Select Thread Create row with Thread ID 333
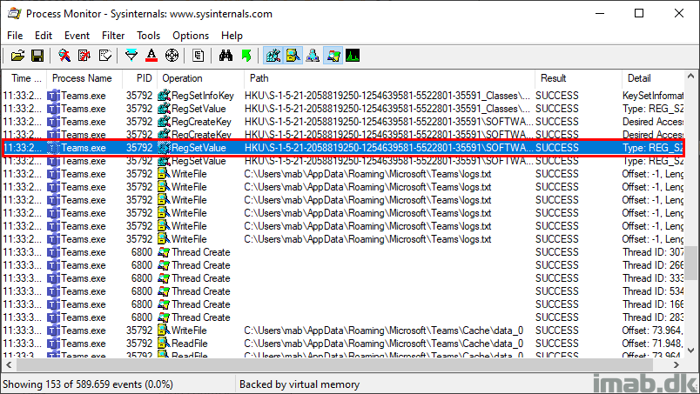Screen dimensions: 700x394 [343, 278]
